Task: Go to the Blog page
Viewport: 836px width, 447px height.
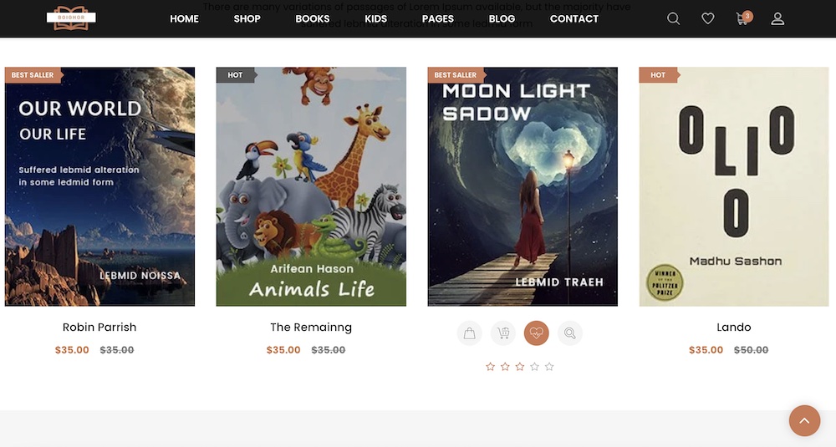Action: [502, 18]
